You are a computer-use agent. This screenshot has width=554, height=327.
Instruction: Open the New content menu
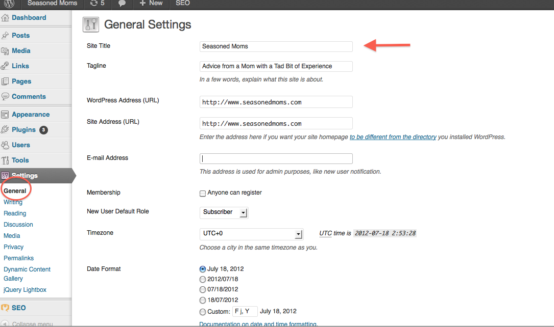point(151,3)
